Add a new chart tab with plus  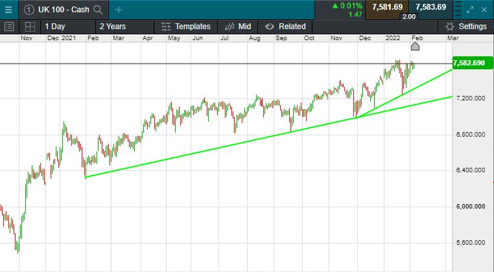[118, 10]
